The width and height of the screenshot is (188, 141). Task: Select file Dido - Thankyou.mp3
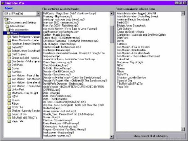click(x=55, y=99)
